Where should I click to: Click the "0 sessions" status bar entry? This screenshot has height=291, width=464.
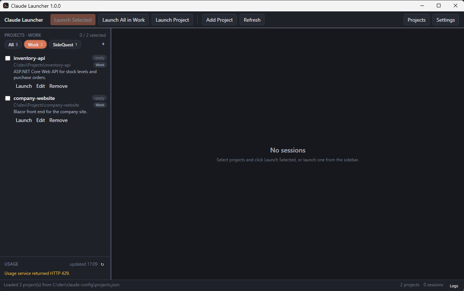433,285
